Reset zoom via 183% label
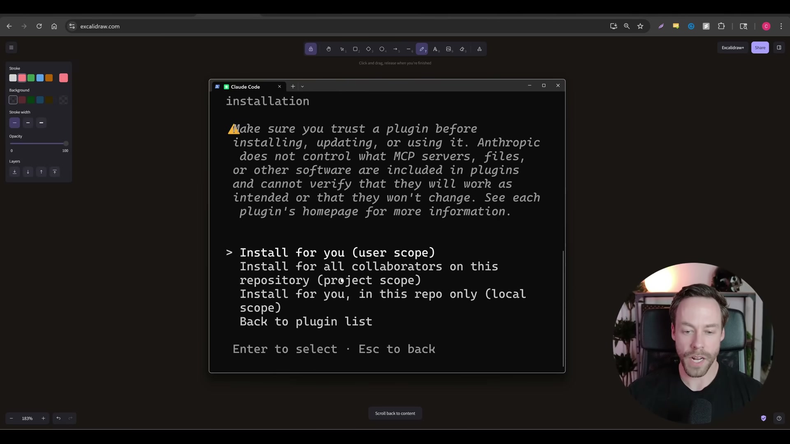Viewport: 790px width, 444px height. click(27, 419)
